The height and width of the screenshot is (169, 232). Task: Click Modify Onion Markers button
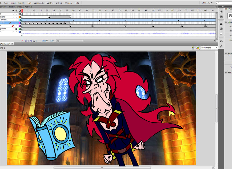(x=34, y=41)
